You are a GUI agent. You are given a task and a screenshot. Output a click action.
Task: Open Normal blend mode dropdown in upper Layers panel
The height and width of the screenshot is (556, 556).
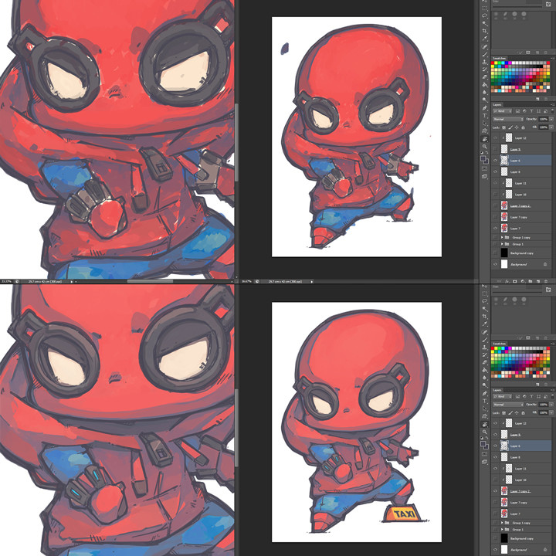coord(508,119)
